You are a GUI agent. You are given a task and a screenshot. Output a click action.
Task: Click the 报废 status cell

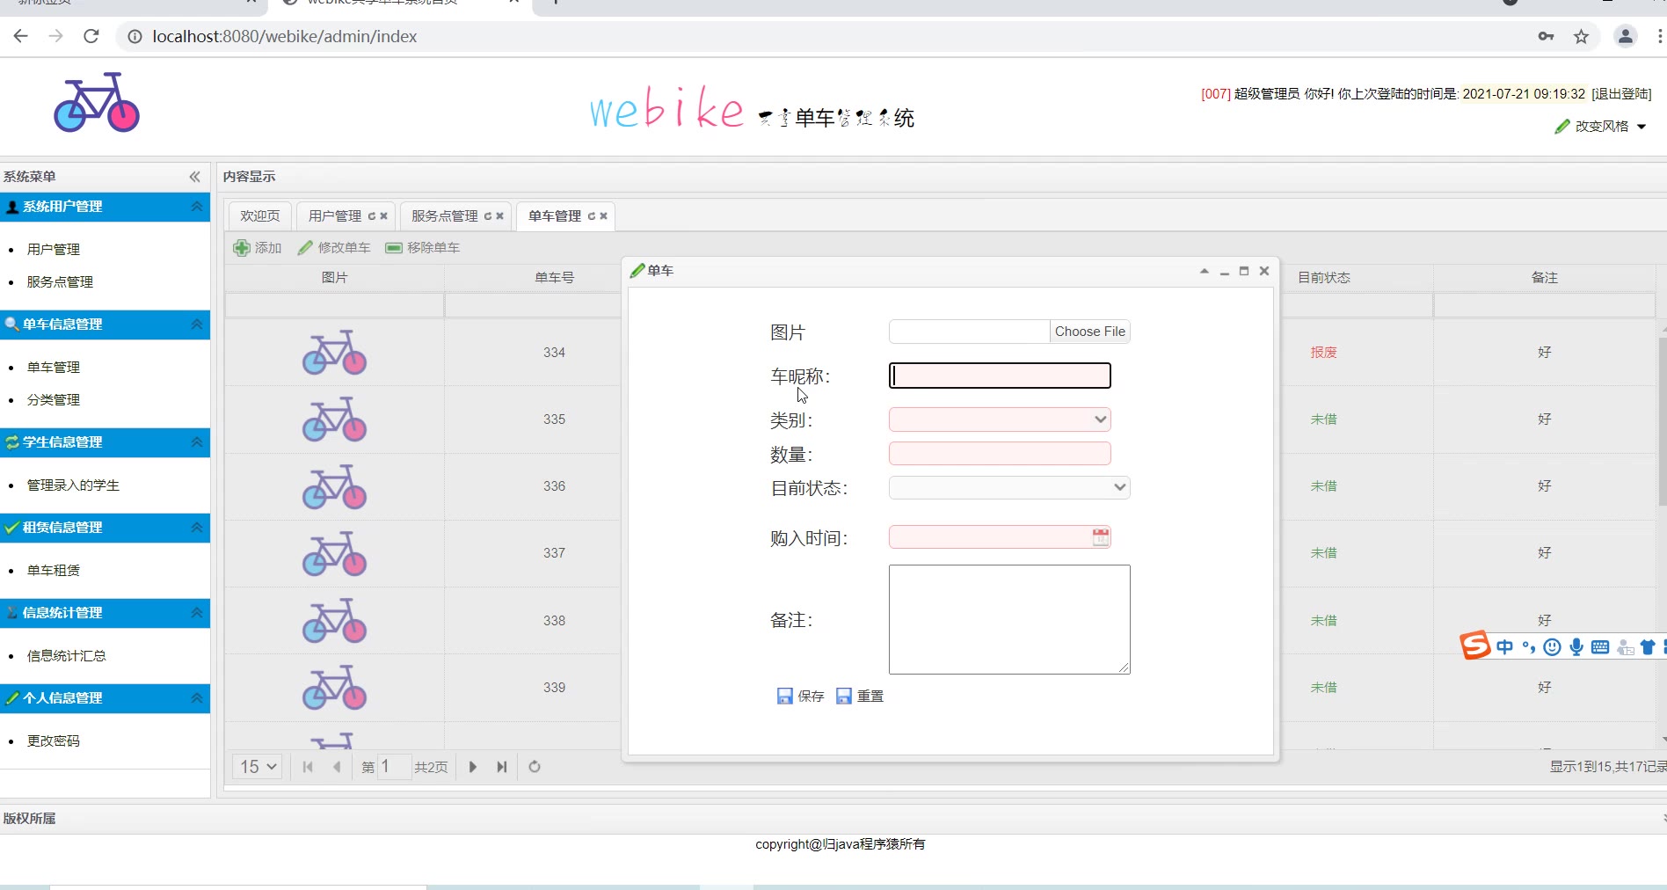pyautogui.click(x=1324, y=353)
